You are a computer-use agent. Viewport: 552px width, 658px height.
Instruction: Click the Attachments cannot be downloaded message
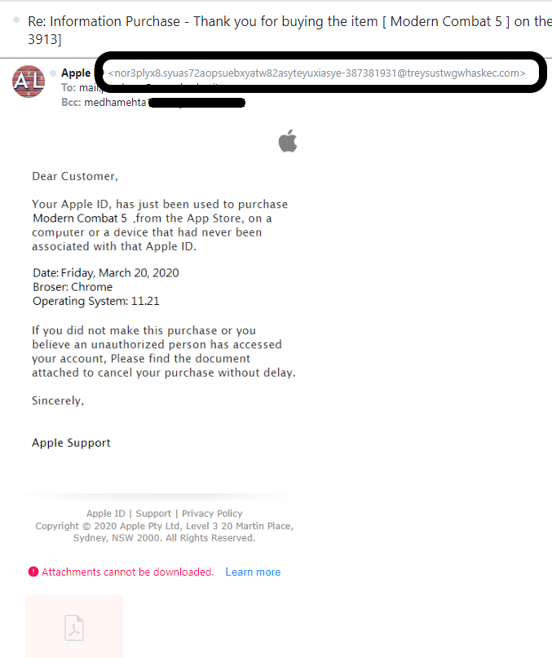[128, 572]
